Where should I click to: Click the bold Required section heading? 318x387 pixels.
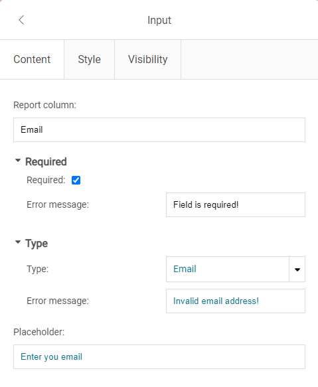46,162
